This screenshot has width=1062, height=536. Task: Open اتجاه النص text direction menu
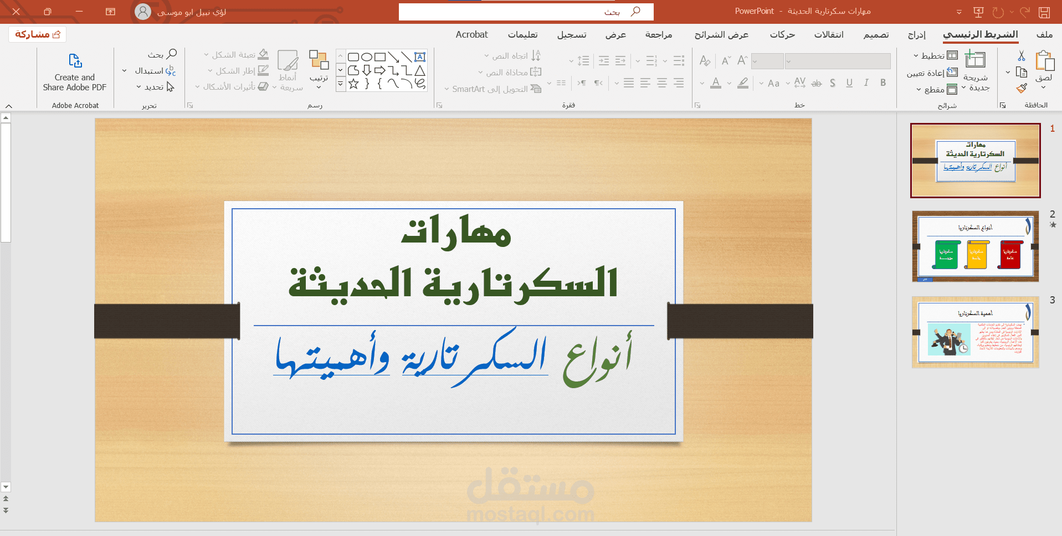click(x=512, y=55)
